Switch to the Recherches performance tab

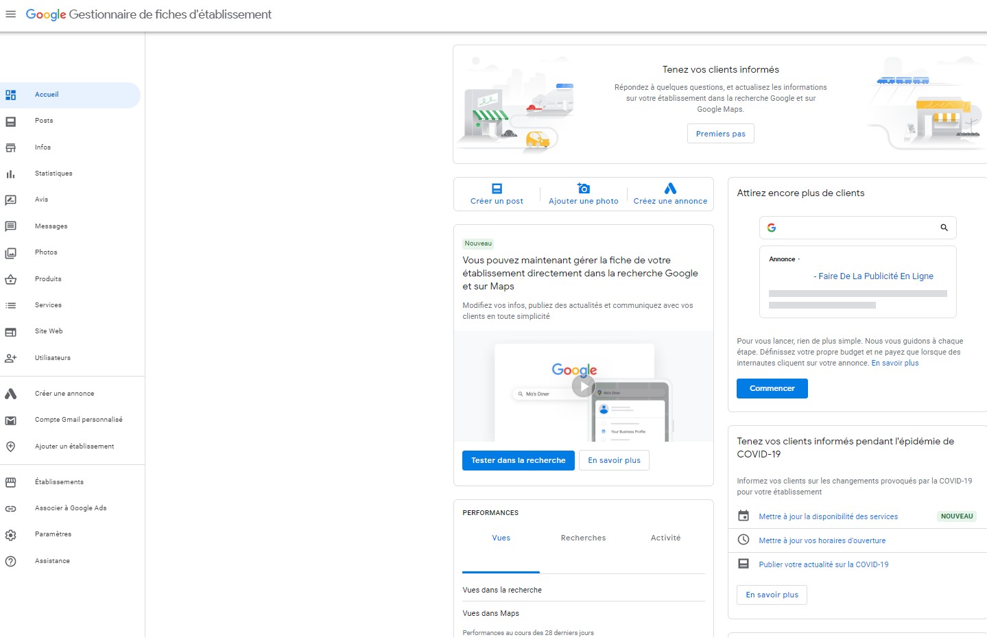pyautogui.click(x=583, y=538)
